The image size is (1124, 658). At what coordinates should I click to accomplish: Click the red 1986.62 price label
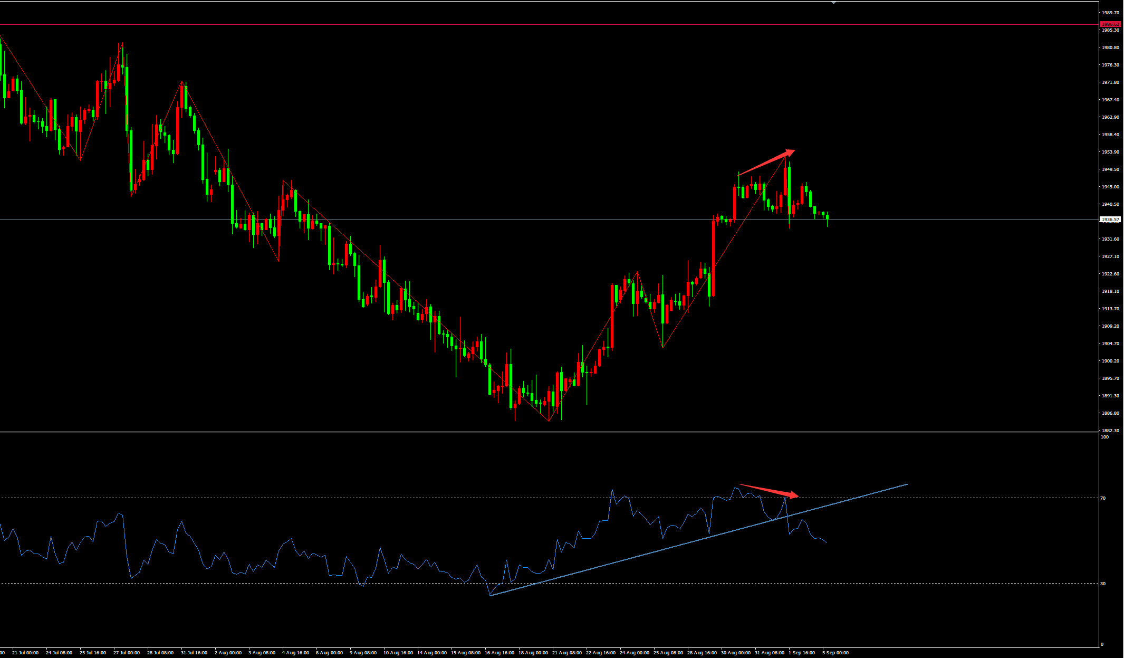1110,24
